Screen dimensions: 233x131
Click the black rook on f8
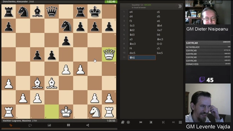coord(80,11)
